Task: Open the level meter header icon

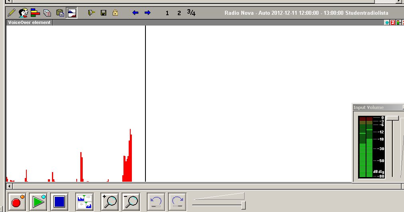Action: 399,23
